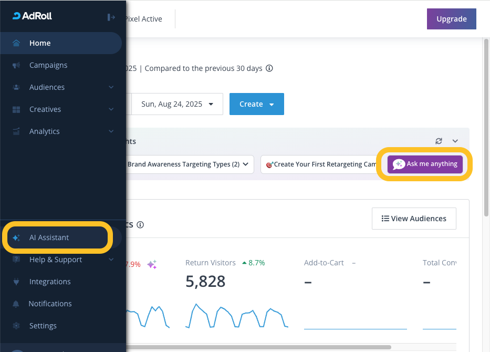490x352 pixels.
Task: Click the info icon beside date comparison
Action: click(269, 68)
